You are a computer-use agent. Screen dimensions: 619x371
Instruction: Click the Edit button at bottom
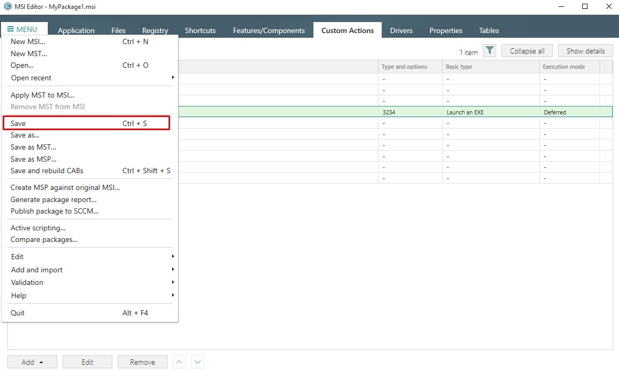[x=87, y=362]
